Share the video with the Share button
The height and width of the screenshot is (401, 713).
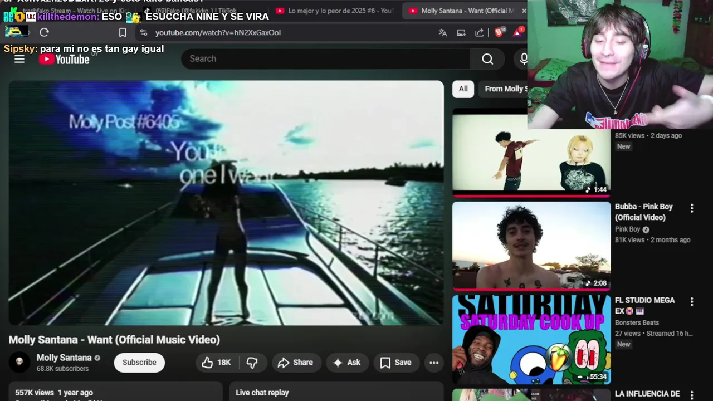click(296, 363)
